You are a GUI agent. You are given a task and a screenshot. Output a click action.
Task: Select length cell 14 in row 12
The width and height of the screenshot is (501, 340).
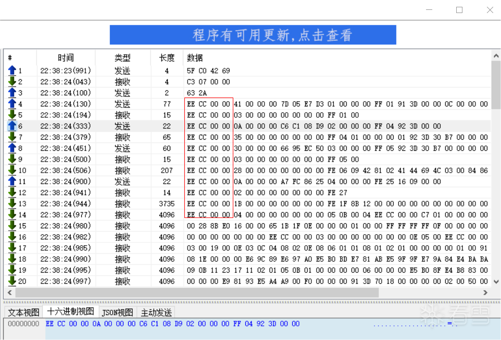(167, 192)
